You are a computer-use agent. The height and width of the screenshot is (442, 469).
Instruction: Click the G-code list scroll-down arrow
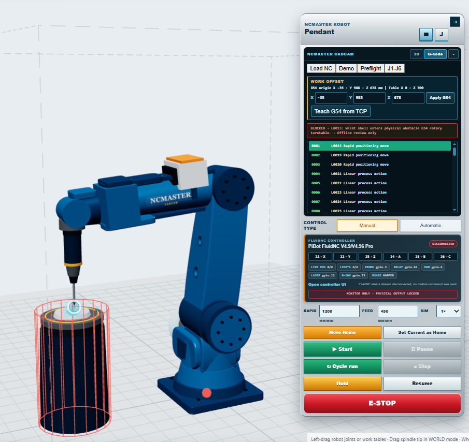coord(454,210)
